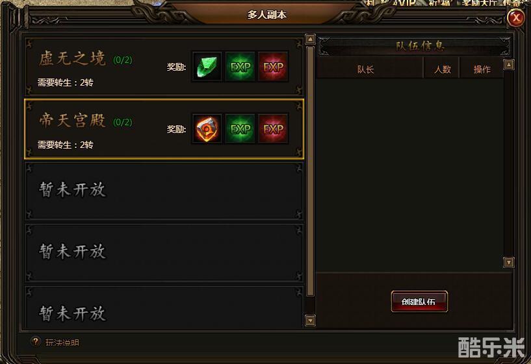The image size is (531, 364).
Task: Select the 帝天宫殿 dungeon entry
Action: tap(164, 128)
